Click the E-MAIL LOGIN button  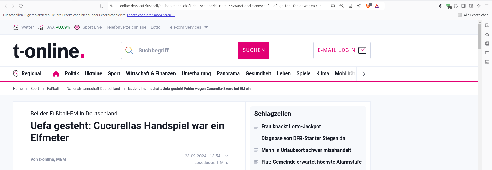[x=342, y=50]
